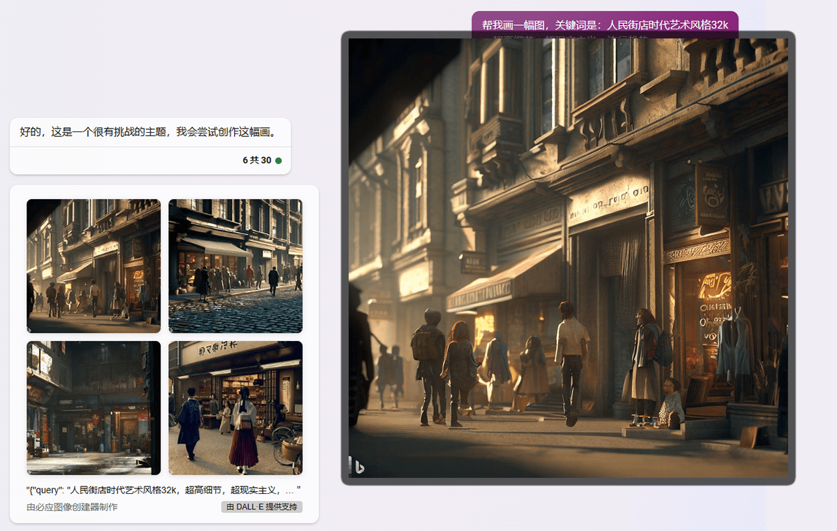Screen dimensions: 837x531
Task: Open the top-left sunlit street thumbnail
Action: [x=94, y=265]
